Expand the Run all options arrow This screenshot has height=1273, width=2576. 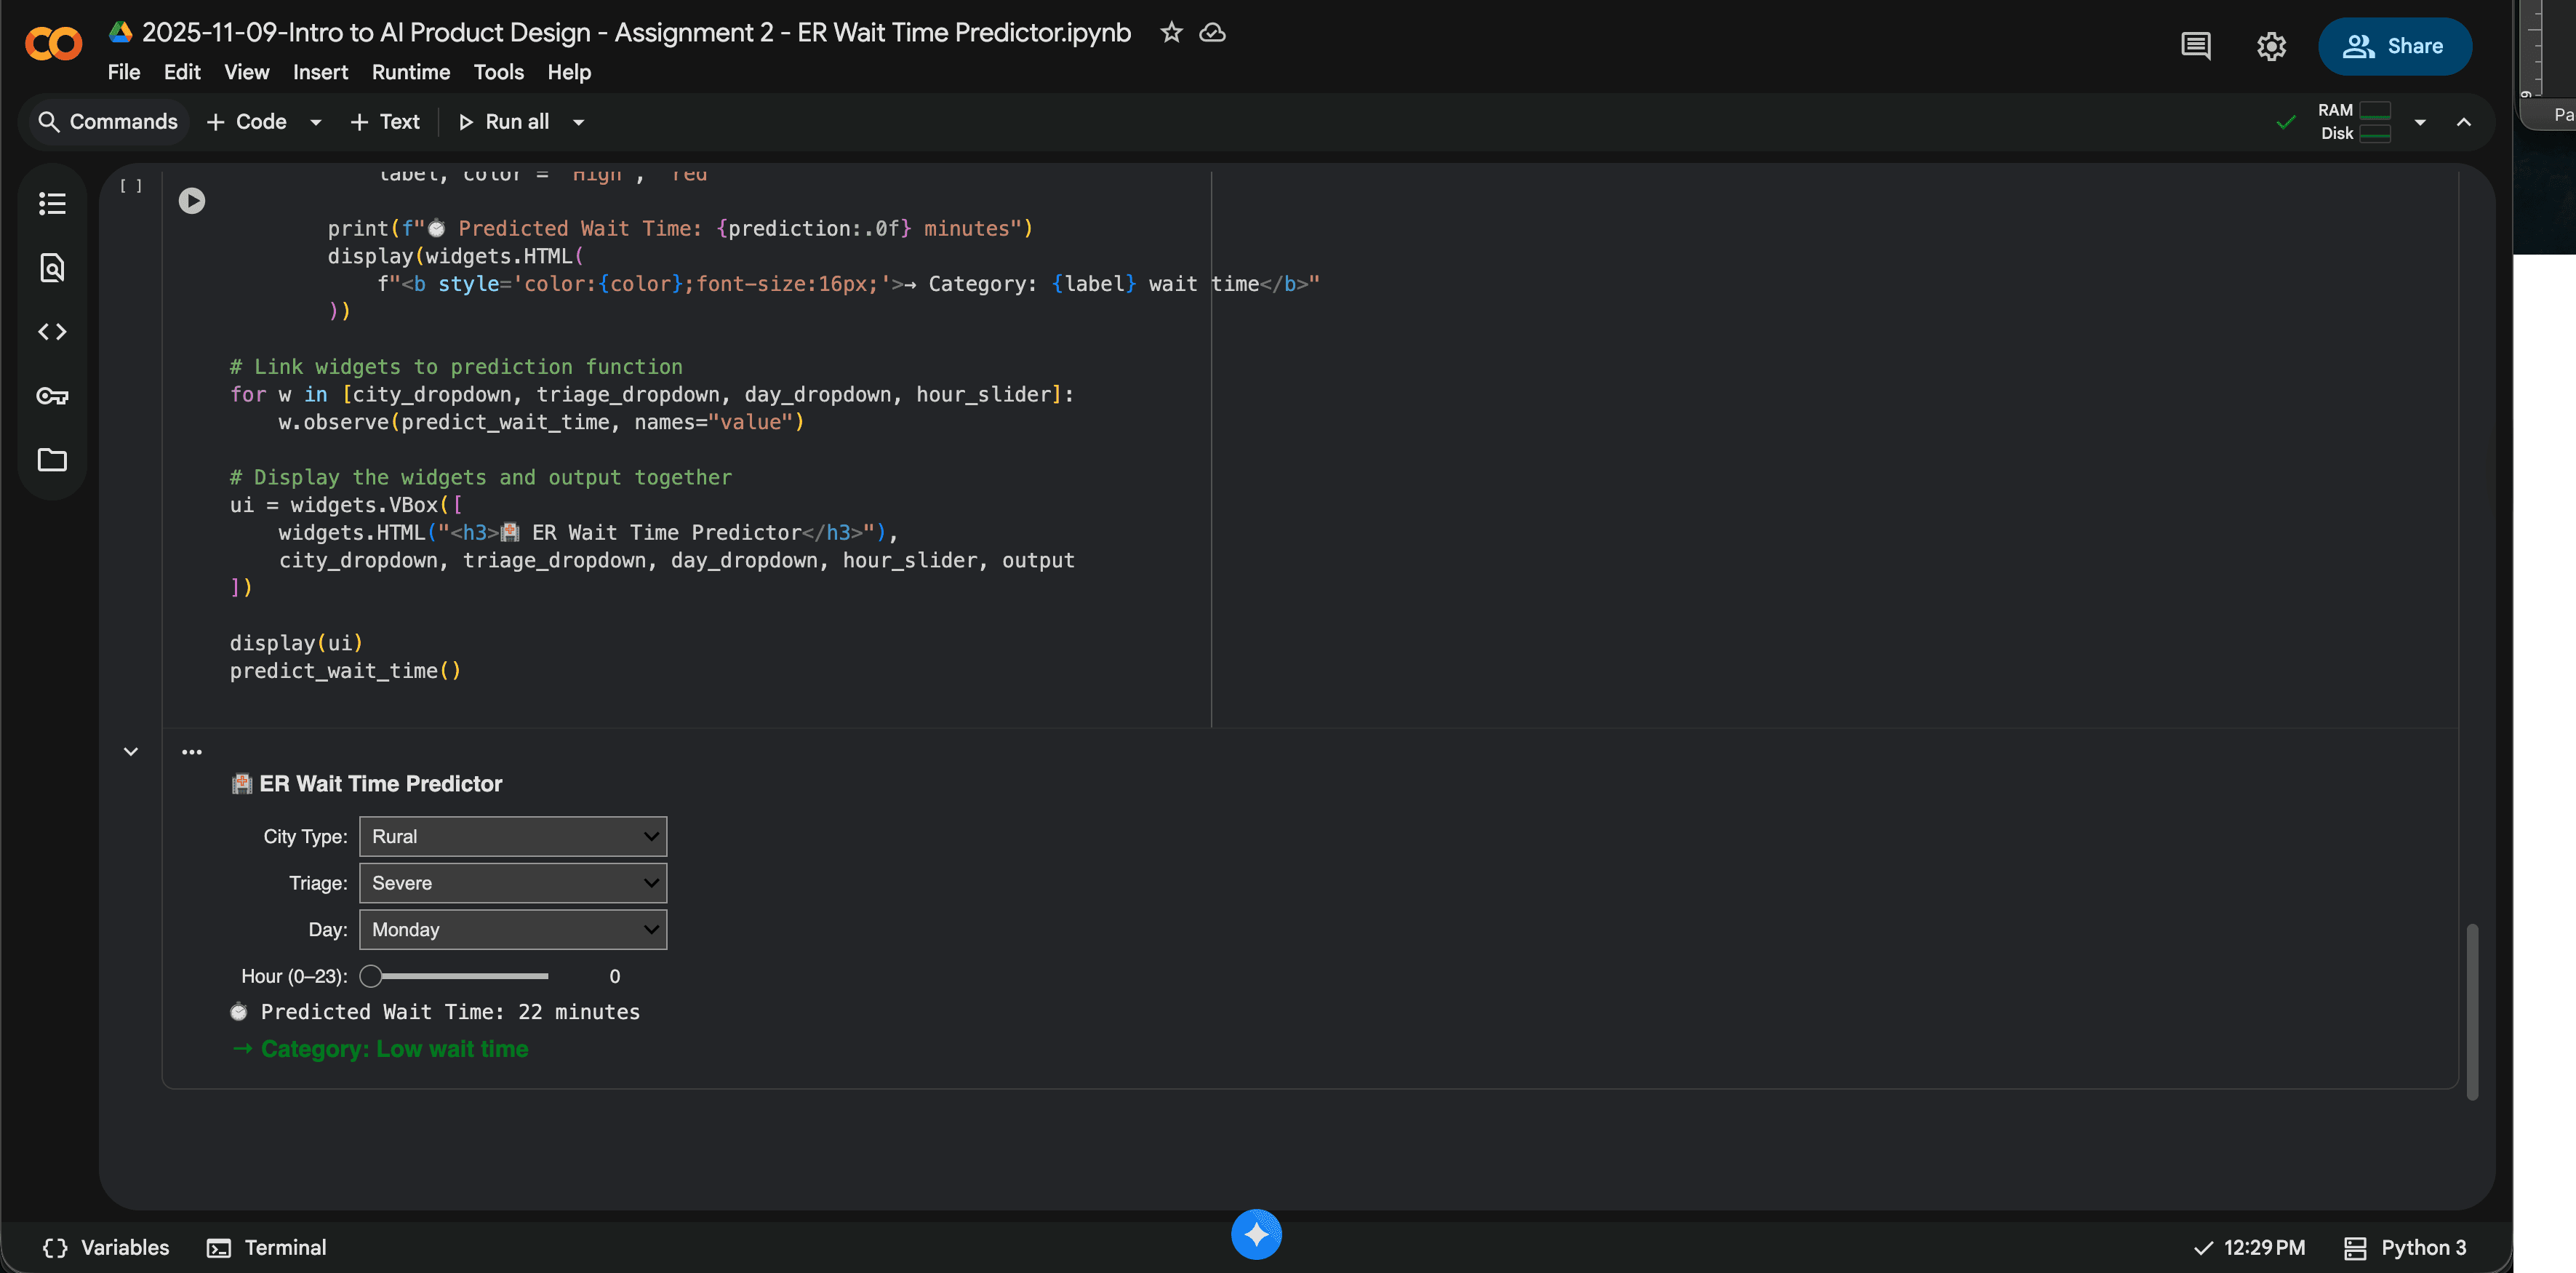point(578,122)
